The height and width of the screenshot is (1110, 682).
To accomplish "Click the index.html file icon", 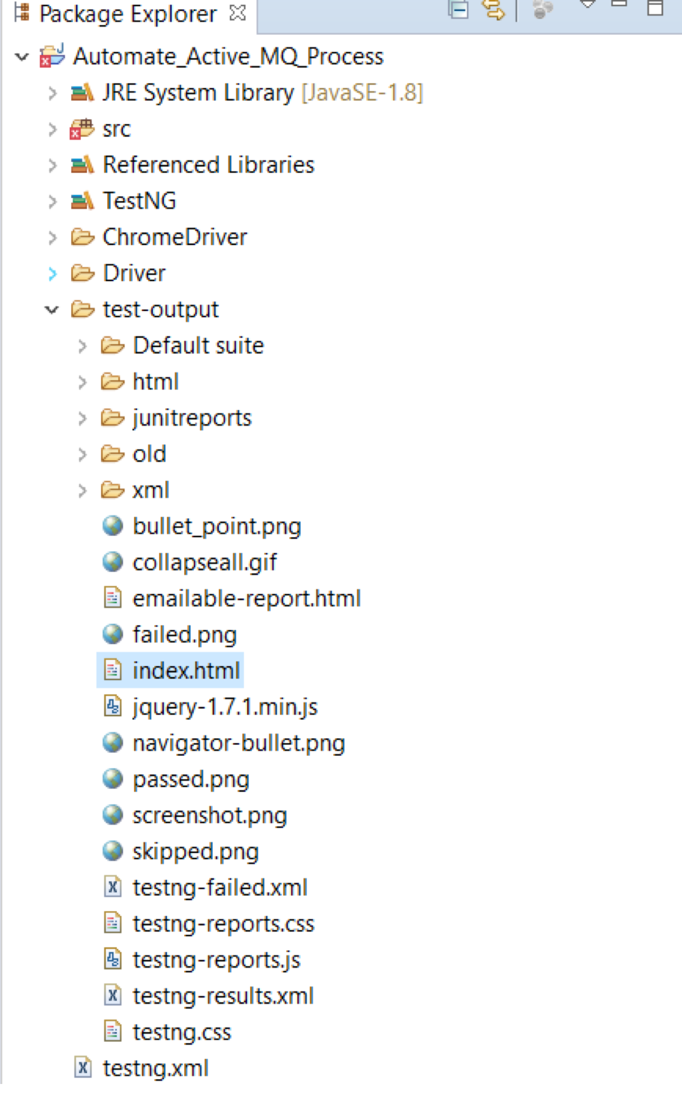I will tap(113, 670).
